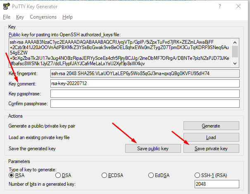Screen dimensions: 250x194
Task: Click the public key box scrollbar thumb
Action: (x=235, y=52)
